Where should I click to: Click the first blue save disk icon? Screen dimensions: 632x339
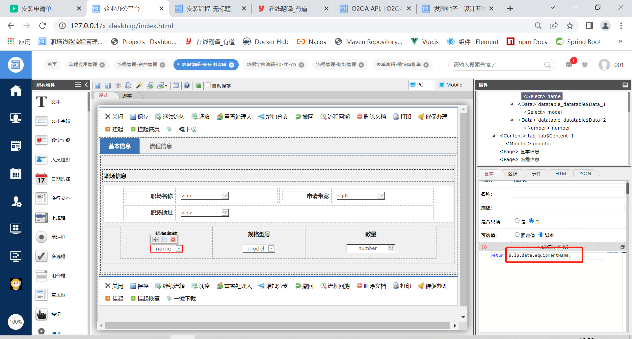tap(97, 85)
